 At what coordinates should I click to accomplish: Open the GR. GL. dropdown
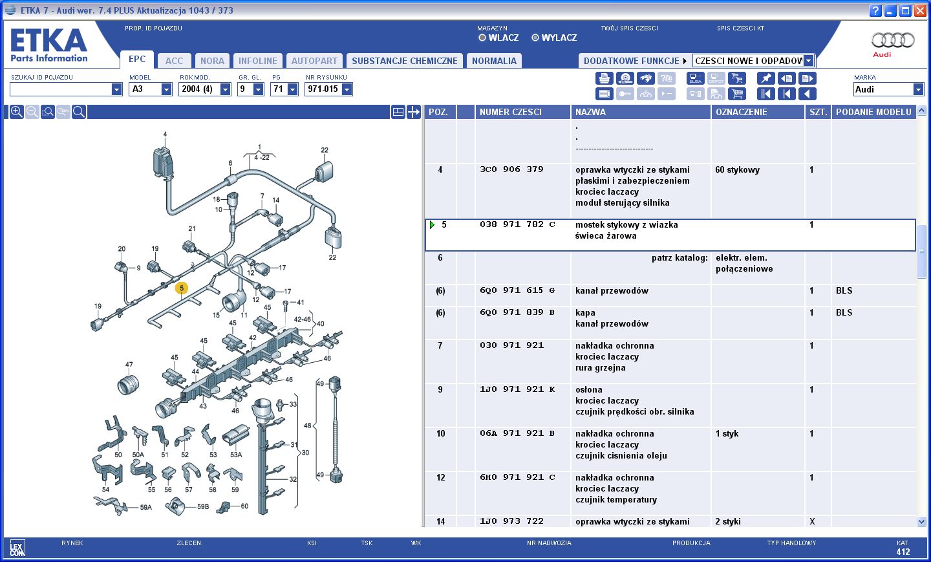tap(258, 89)
